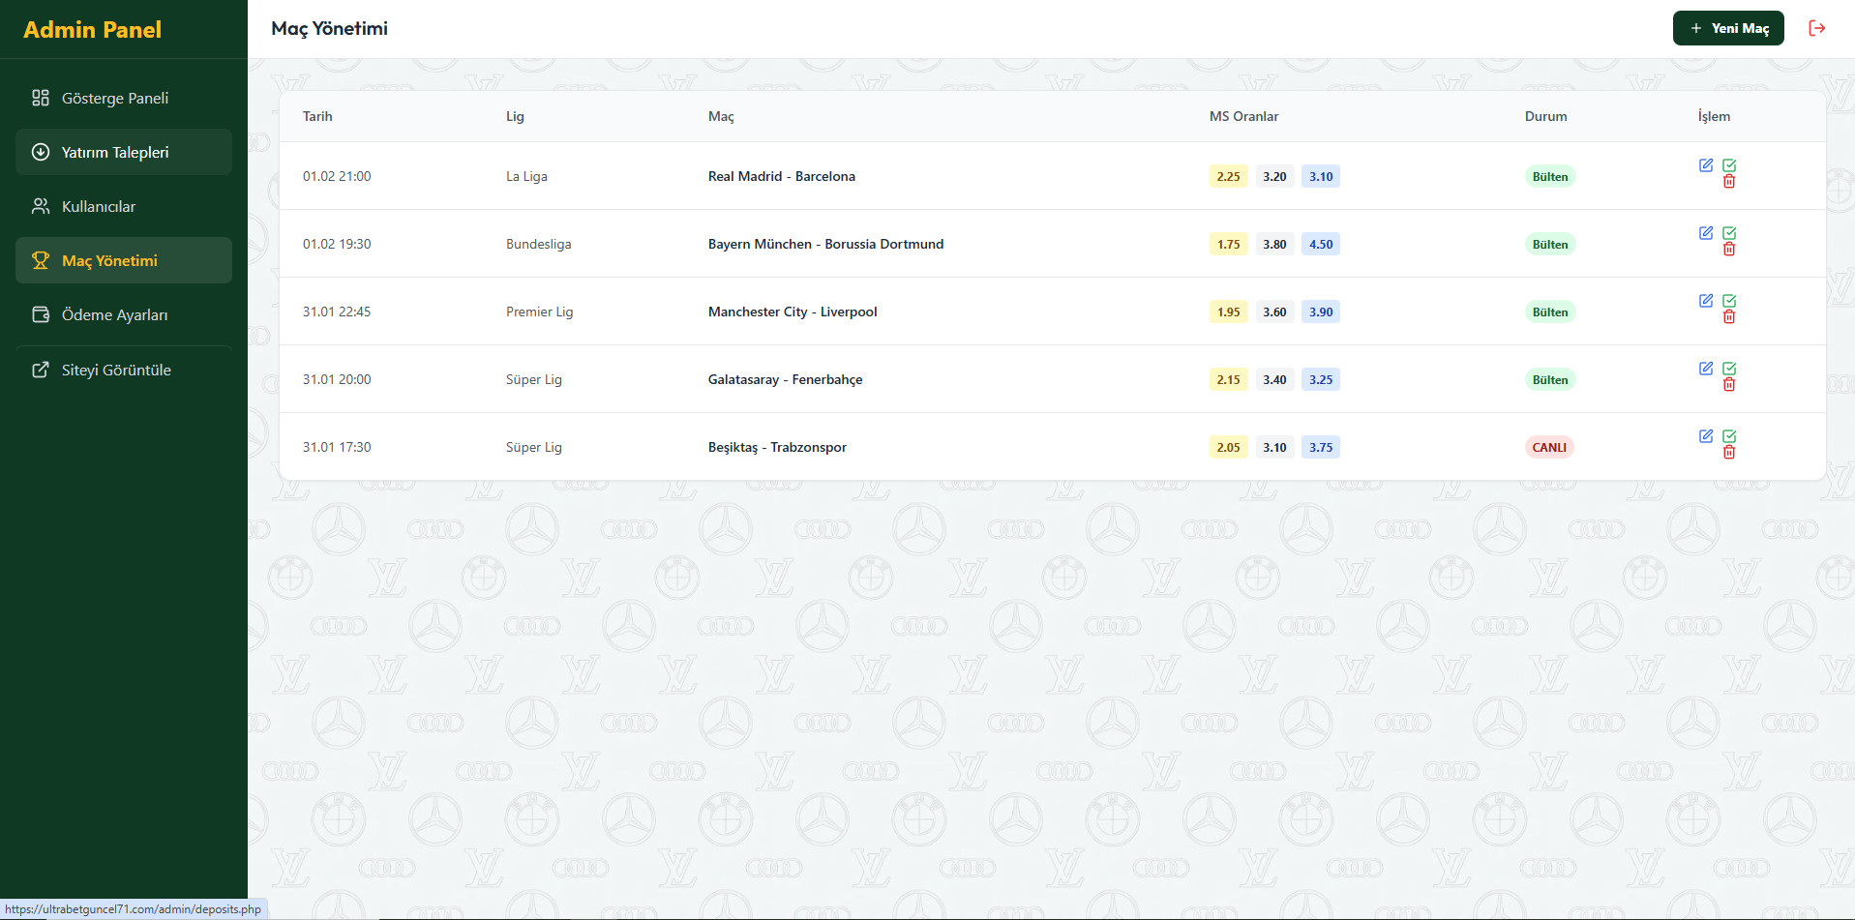Delete the Beşiktaş - Trabzonspor match
The width and height of the screenshot is (1855, 920).
point(1729,452)
